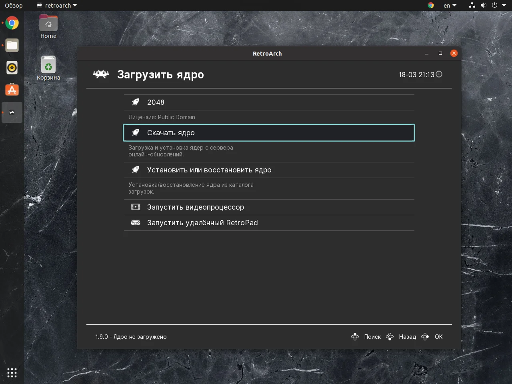Minimize the RetroArch window

(x=427, y=53)
